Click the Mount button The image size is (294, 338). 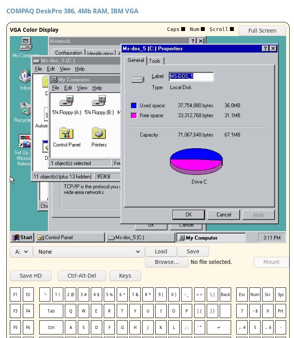pos(271,262)
